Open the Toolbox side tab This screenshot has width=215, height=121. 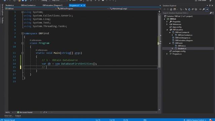tap(2, 20)
